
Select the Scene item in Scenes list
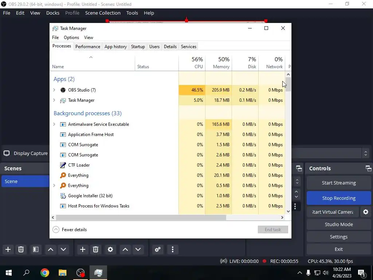(25, 181)
